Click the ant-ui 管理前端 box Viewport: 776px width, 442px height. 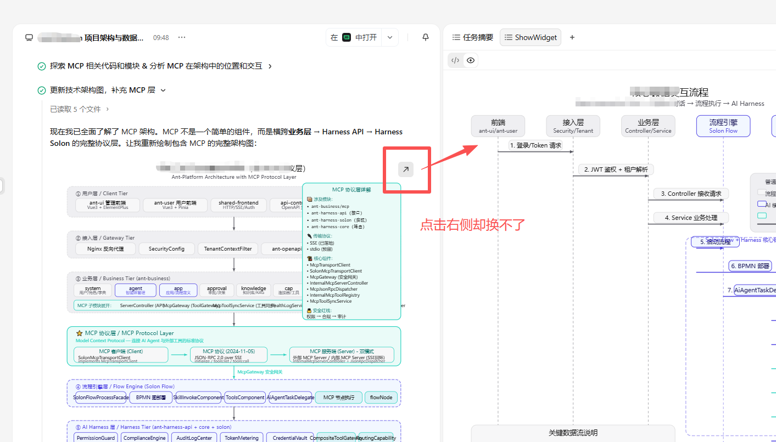pos(108,205)
